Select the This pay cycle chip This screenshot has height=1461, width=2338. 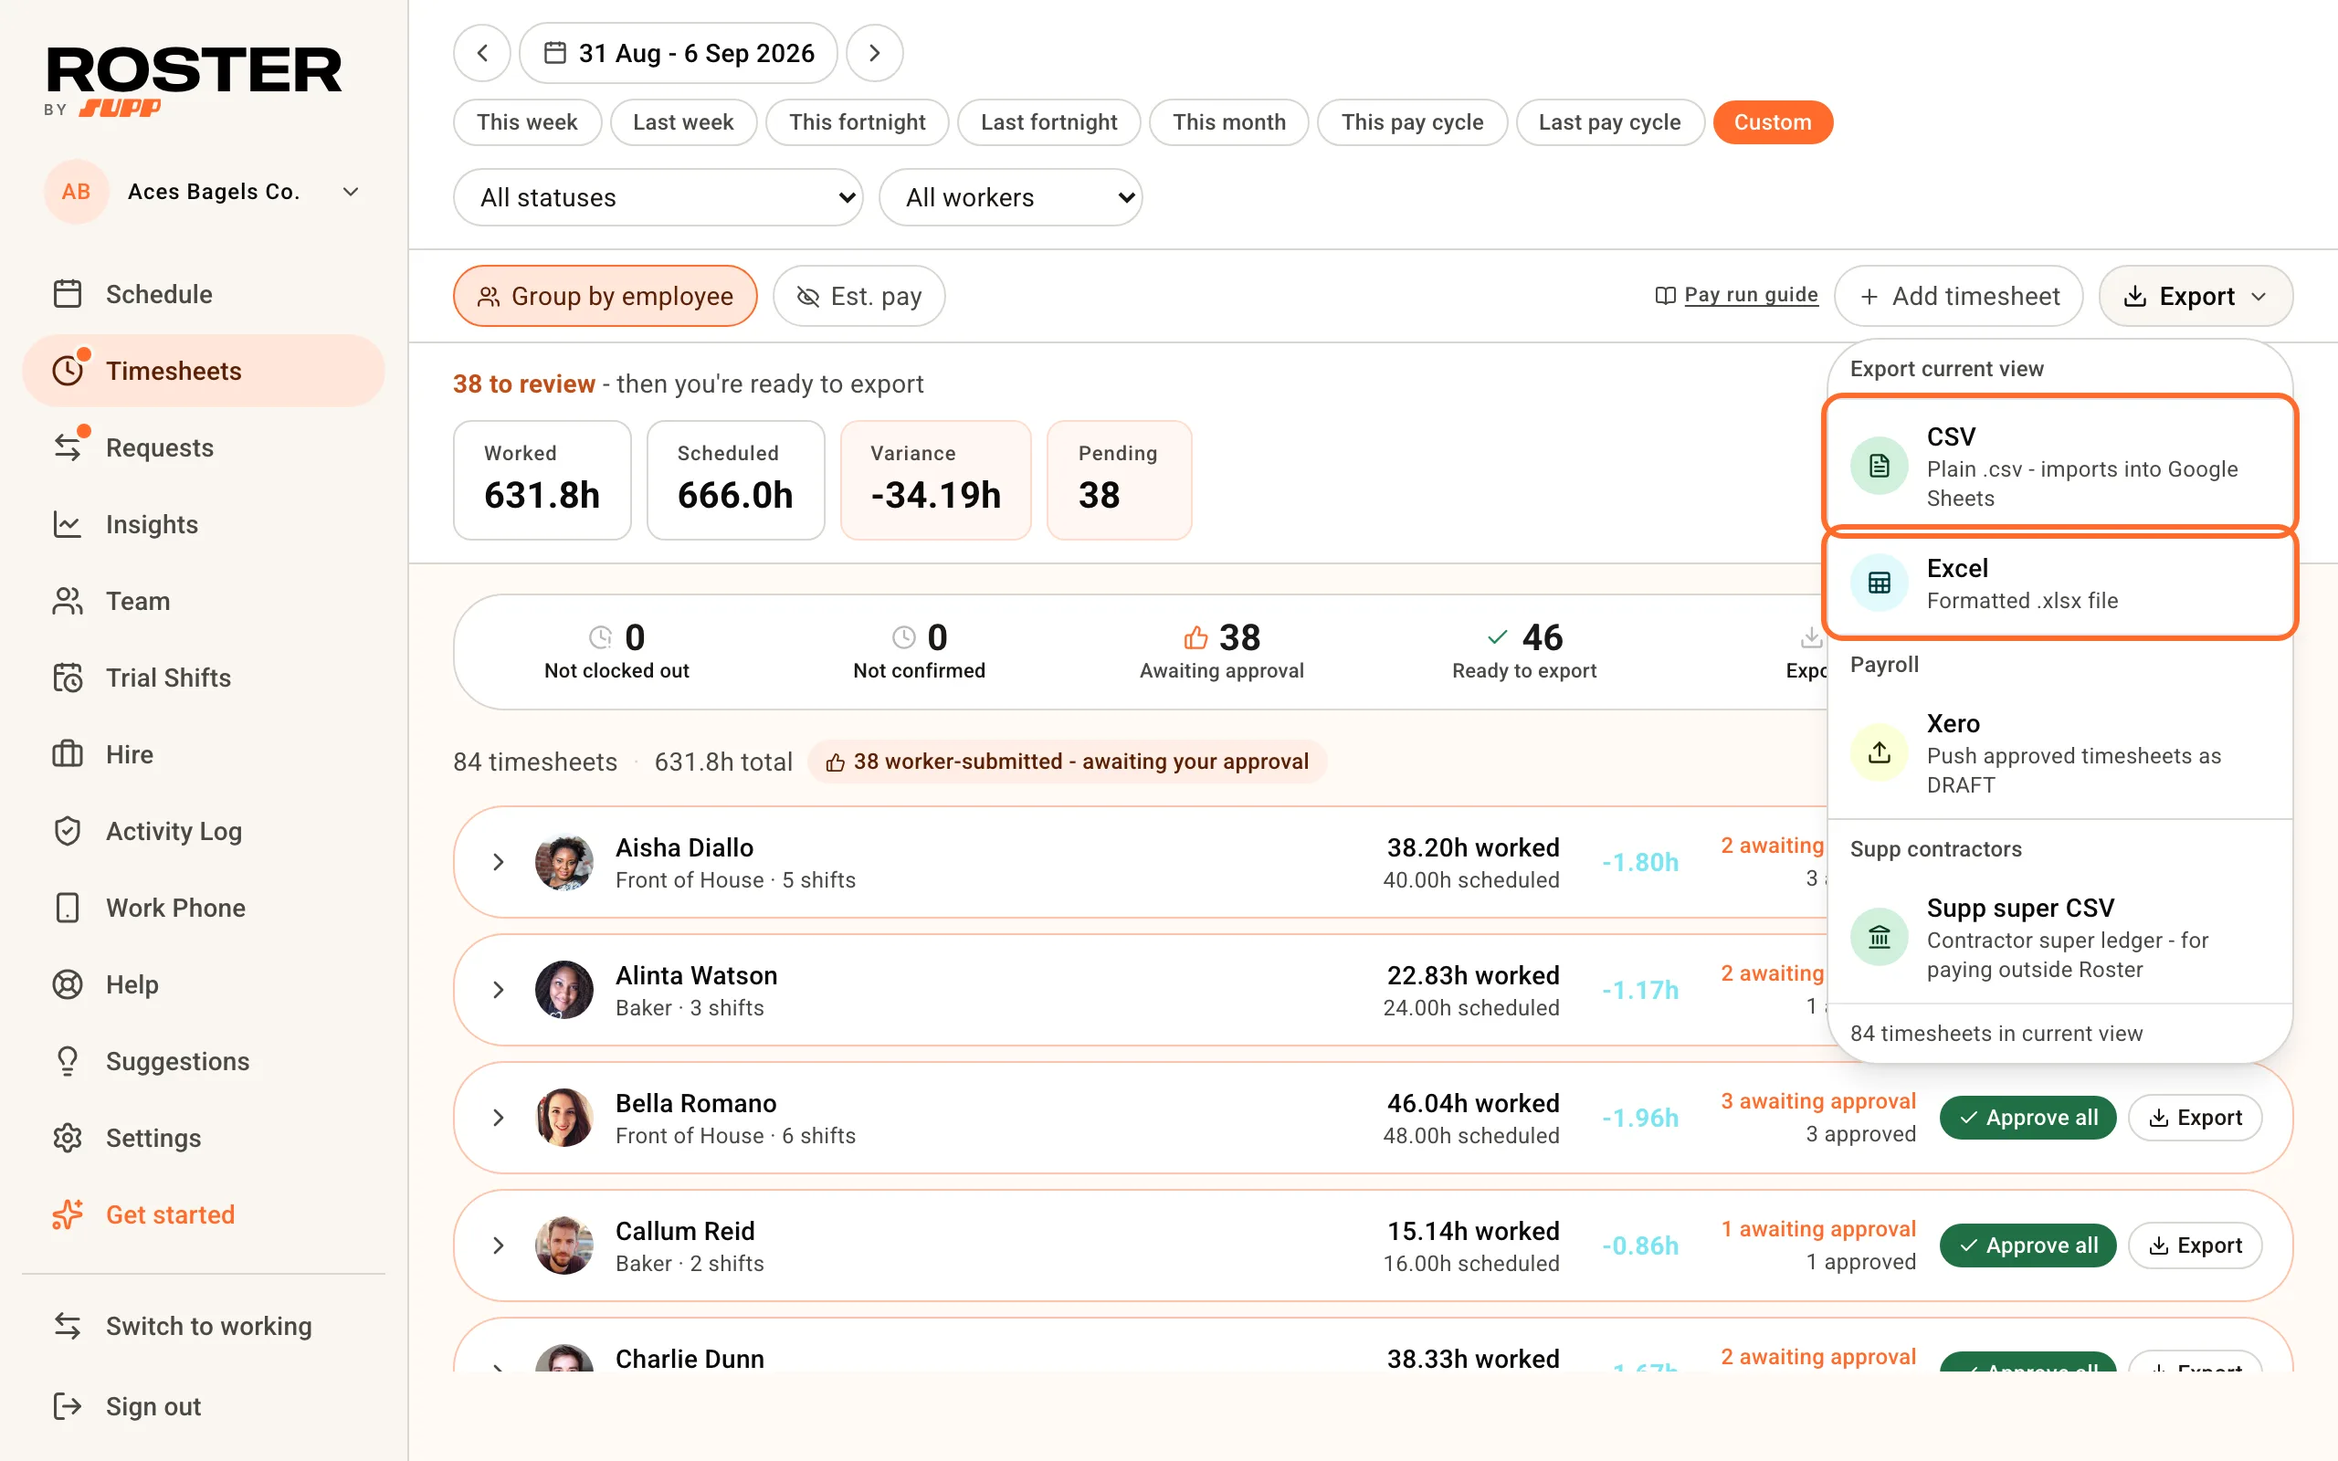tap(1413, 121)
